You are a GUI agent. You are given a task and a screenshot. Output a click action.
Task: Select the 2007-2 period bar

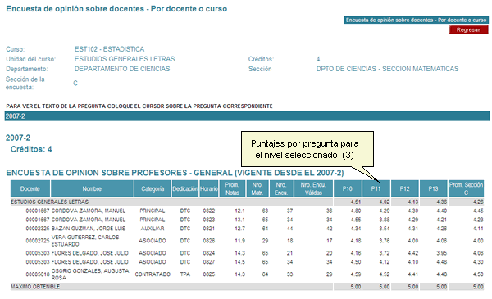pyautogui.click(x=247, y=116)
